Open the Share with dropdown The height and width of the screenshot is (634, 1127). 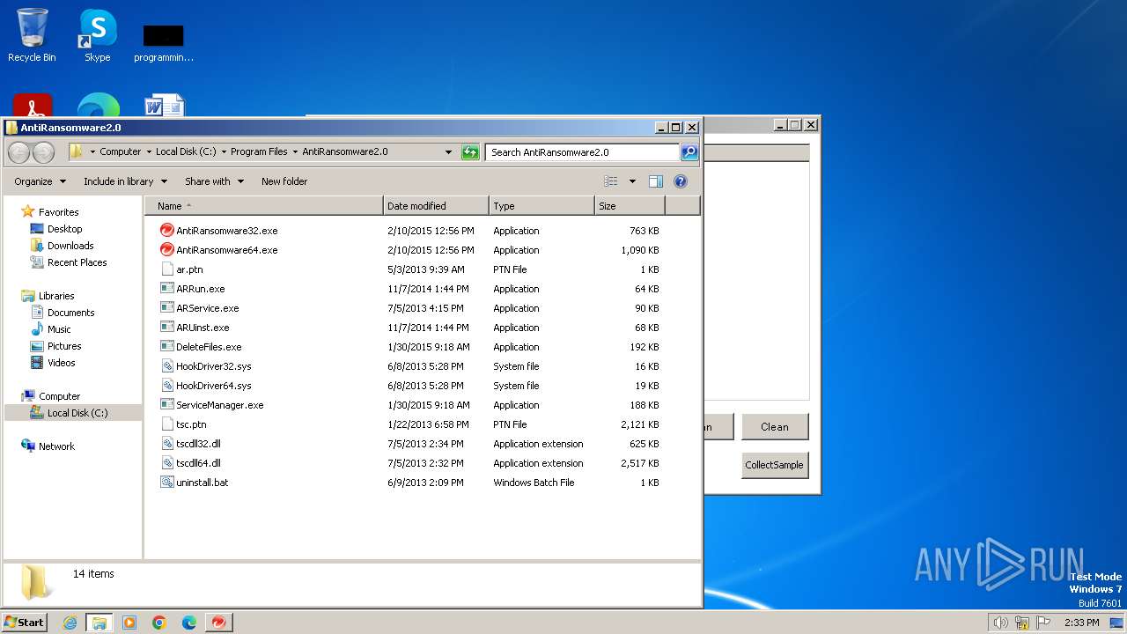(x=214, y=181)
